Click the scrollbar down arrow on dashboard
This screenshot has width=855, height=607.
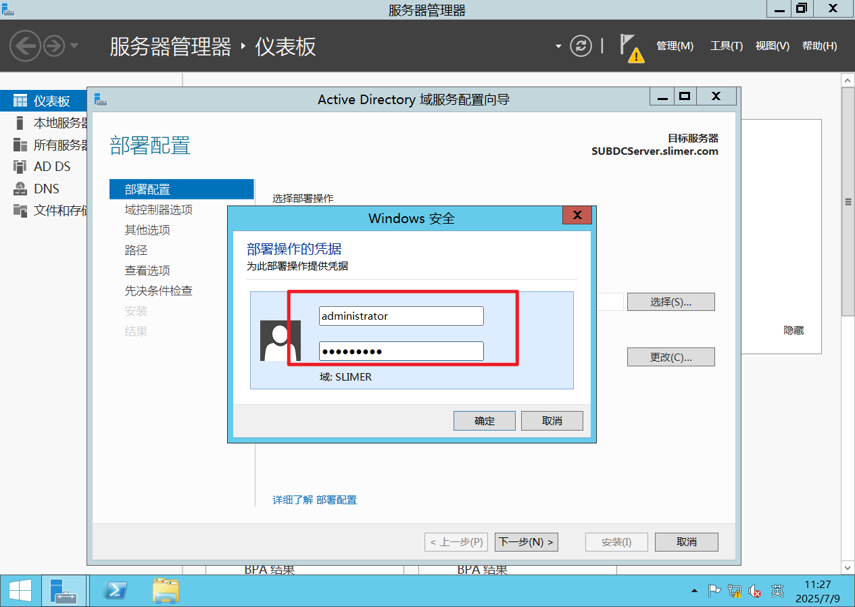[x=848, y=568]
